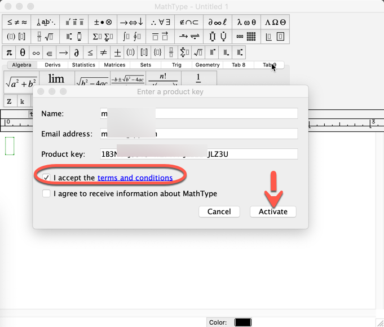Click the Cancel button

[x=219, y=211]
